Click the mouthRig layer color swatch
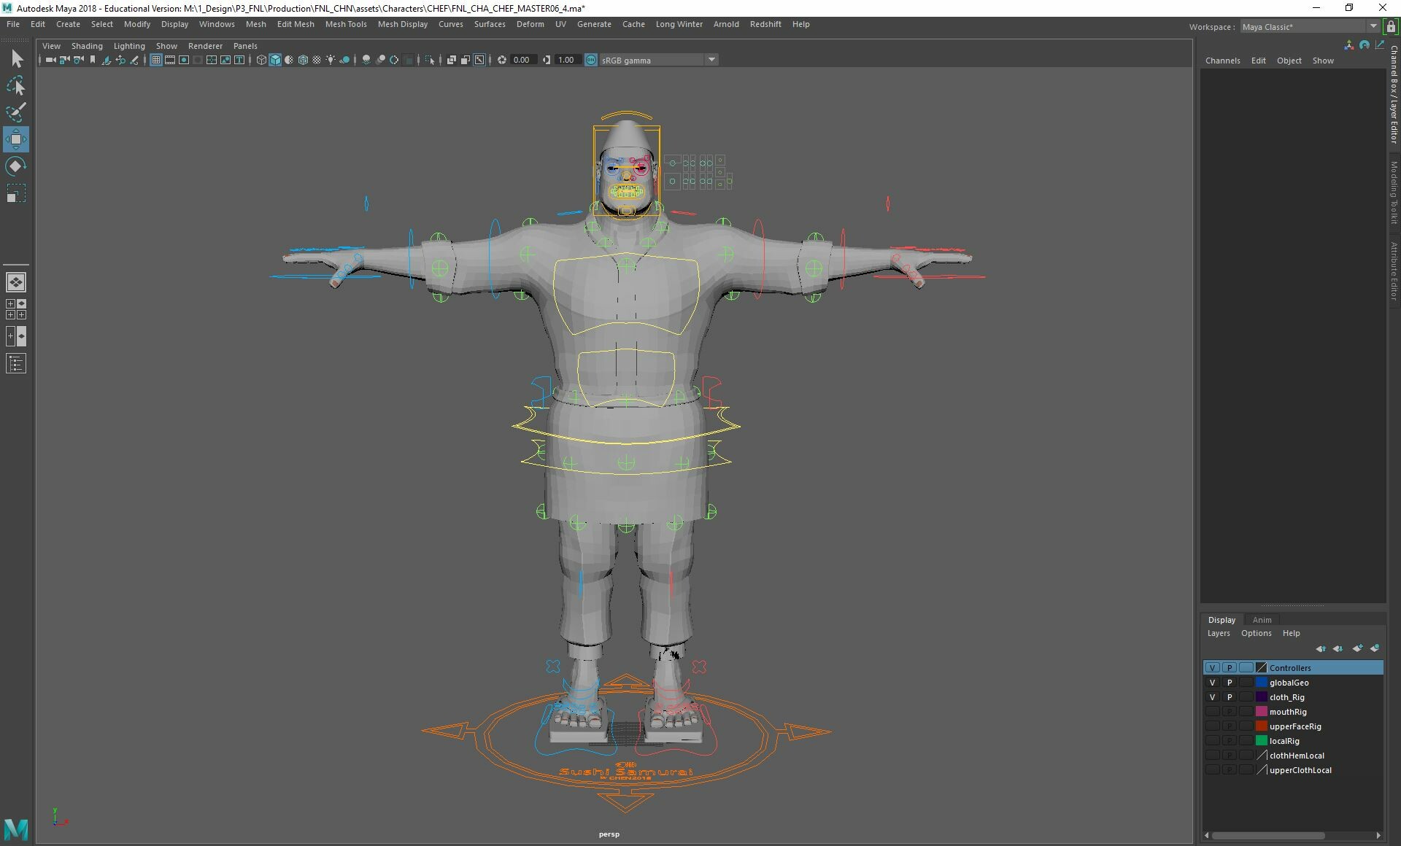1401x846 pixels. (1261, 712)
